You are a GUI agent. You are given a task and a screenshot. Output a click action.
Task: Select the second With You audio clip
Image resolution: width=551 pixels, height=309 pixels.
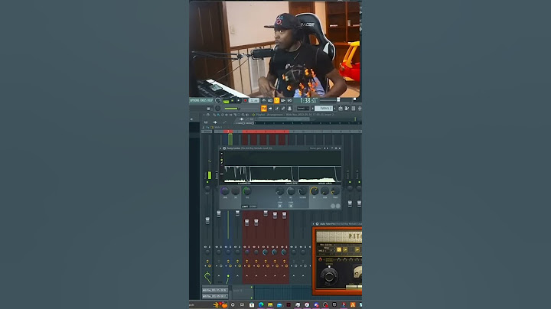click(x=215, y=296)
